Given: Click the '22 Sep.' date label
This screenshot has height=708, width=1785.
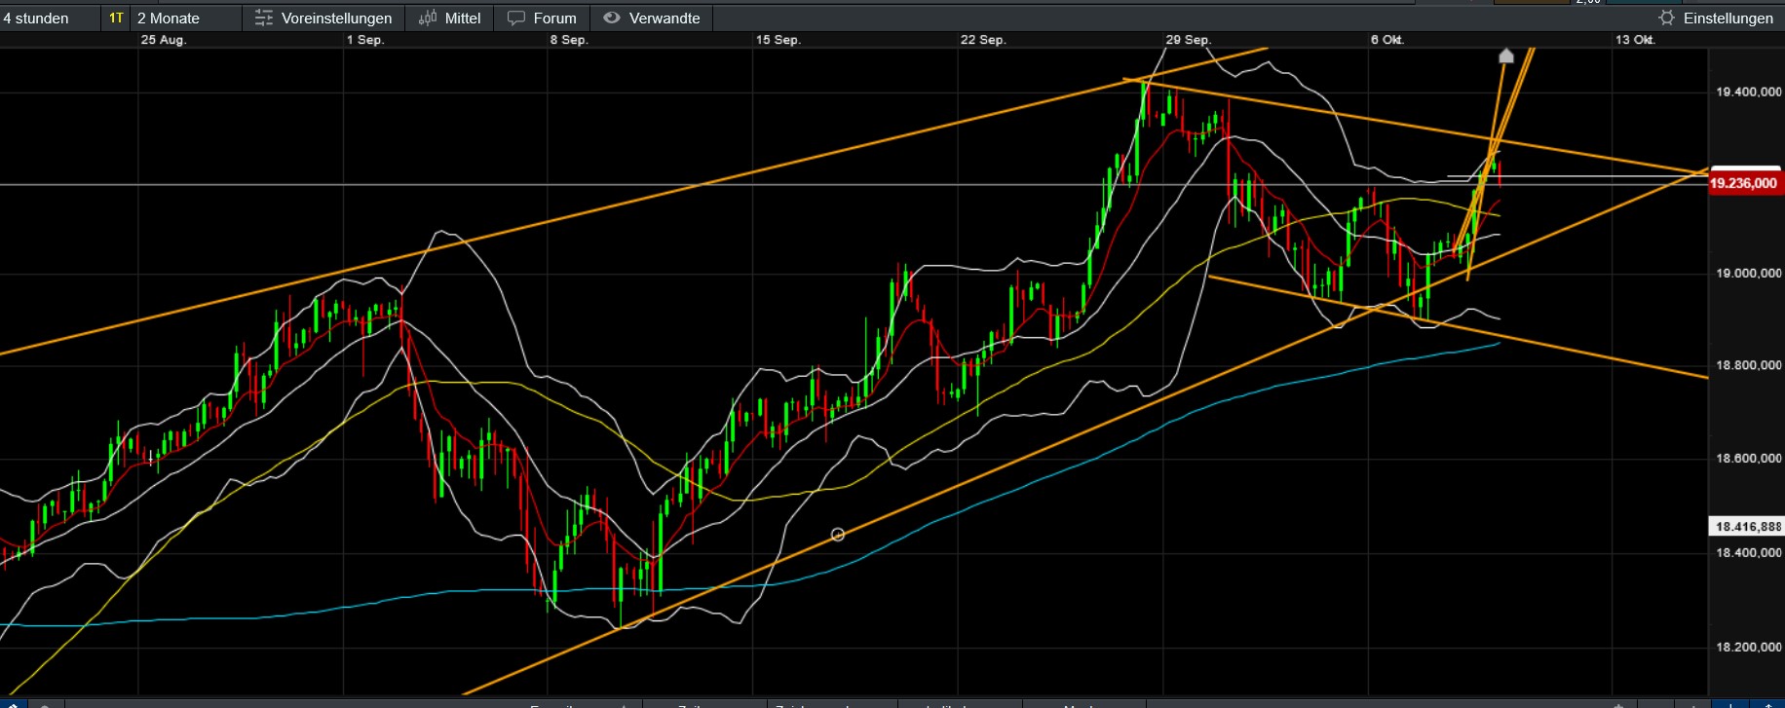Looking at the screenshot, I should 983,40.
